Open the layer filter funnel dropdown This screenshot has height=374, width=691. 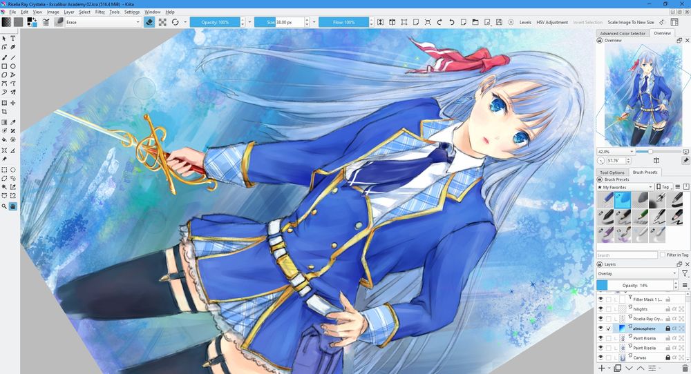pyautogui.click(x=685, y=273)
